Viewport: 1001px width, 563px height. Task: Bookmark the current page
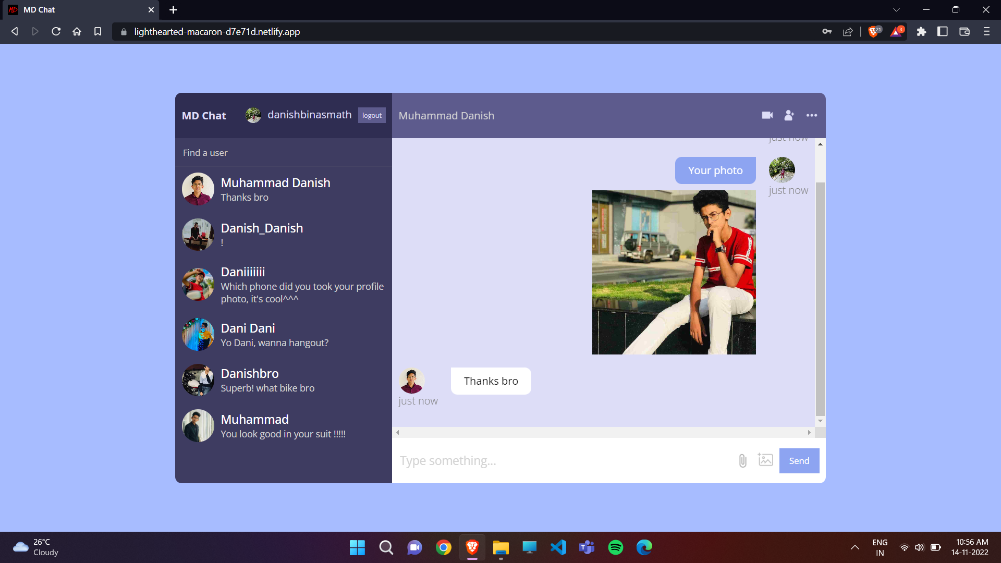click(97, 31)
